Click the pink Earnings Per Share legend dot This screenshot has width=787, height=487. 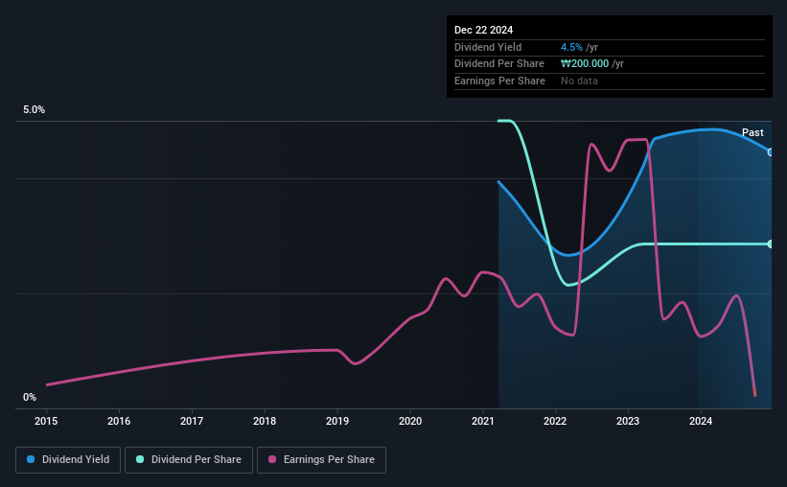point(272,459)
